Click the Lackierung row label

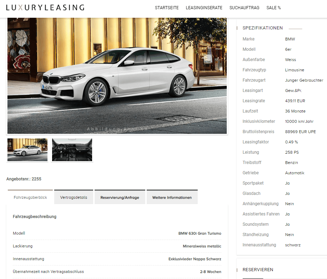coord(23,246)
